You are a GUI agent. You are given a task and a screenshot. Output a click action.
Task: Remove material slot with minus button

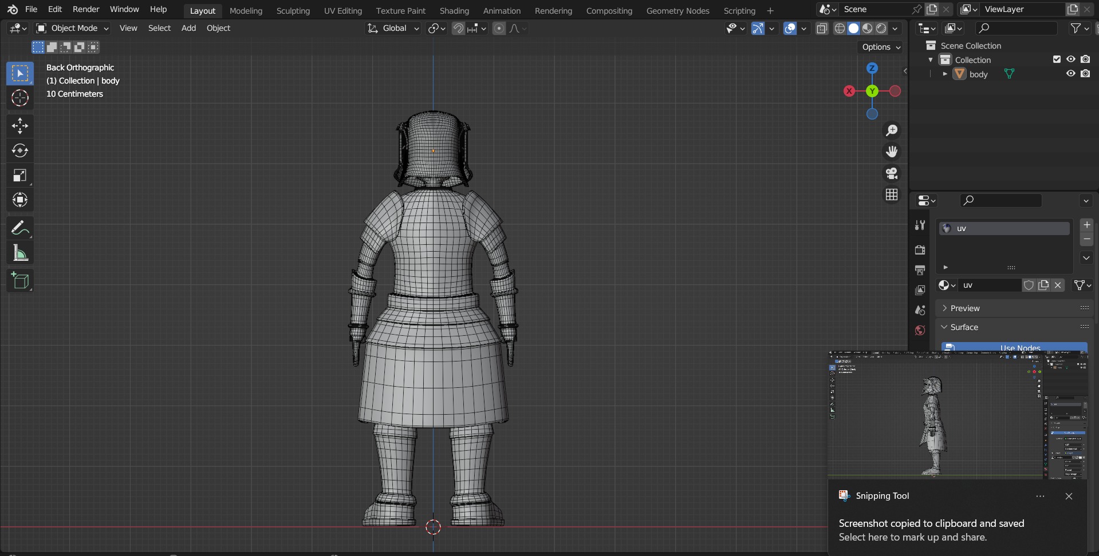tap(1086, 239)
